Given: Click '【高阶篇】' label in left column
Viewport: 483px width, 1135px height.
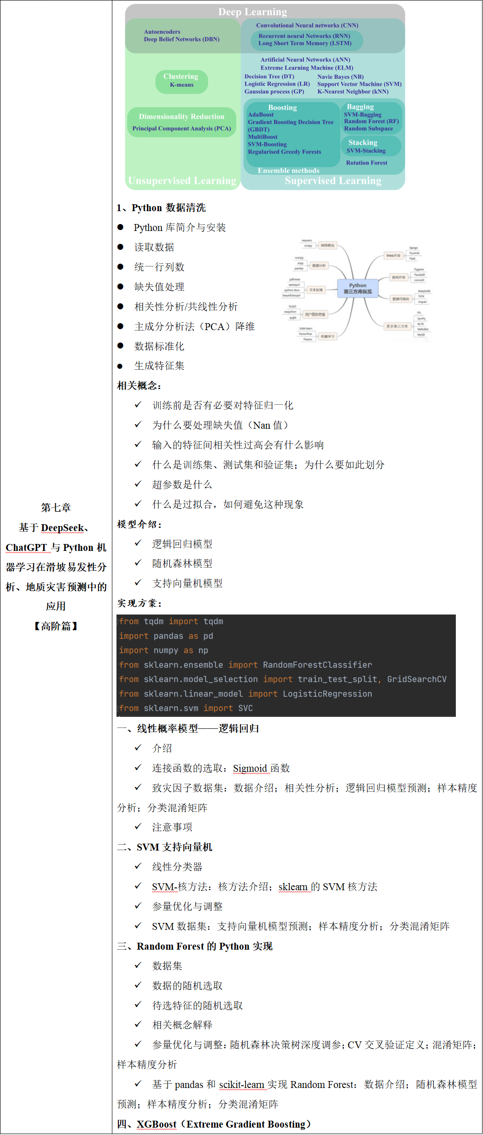Looking at the screenshot, I should [x=56, y=626].
